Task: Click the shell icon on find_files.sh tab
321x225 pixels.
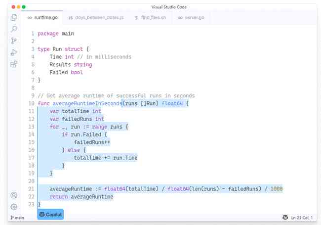Action: coord(136,18)
